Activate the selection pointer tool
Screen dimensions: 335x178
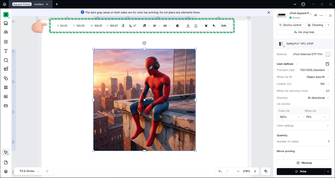(x=6, y=152)
